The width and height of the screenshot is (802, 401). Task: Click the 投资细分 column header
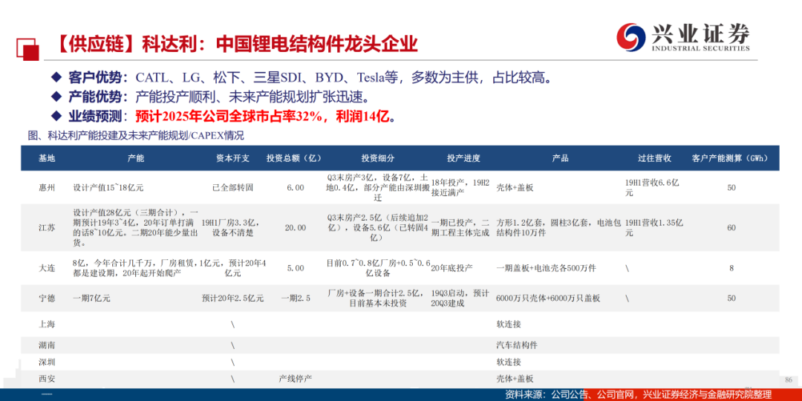click(378, 159)
